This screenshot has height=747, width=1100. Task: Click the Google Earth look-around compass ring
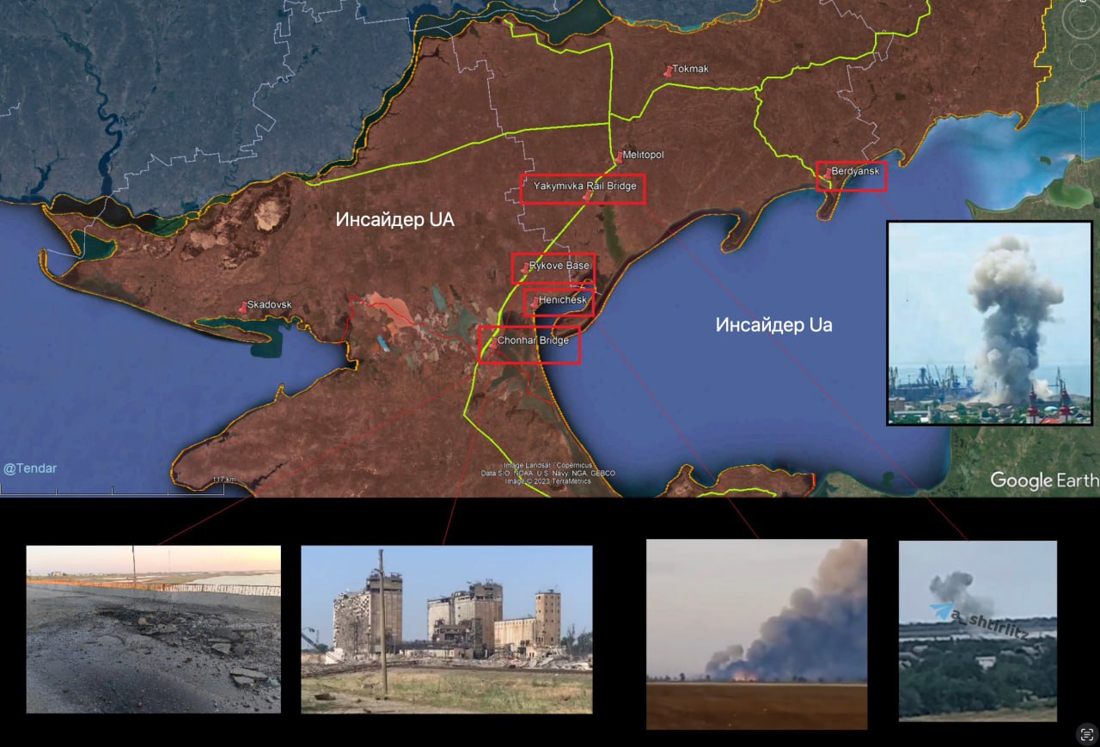(x=1081, y=19)
